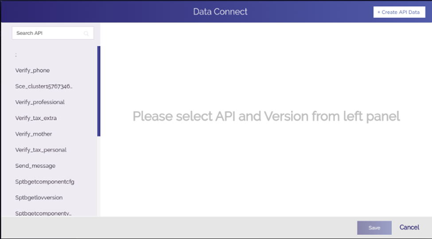
Task: Open the Send_message API
Action: (x=35, y=166)
